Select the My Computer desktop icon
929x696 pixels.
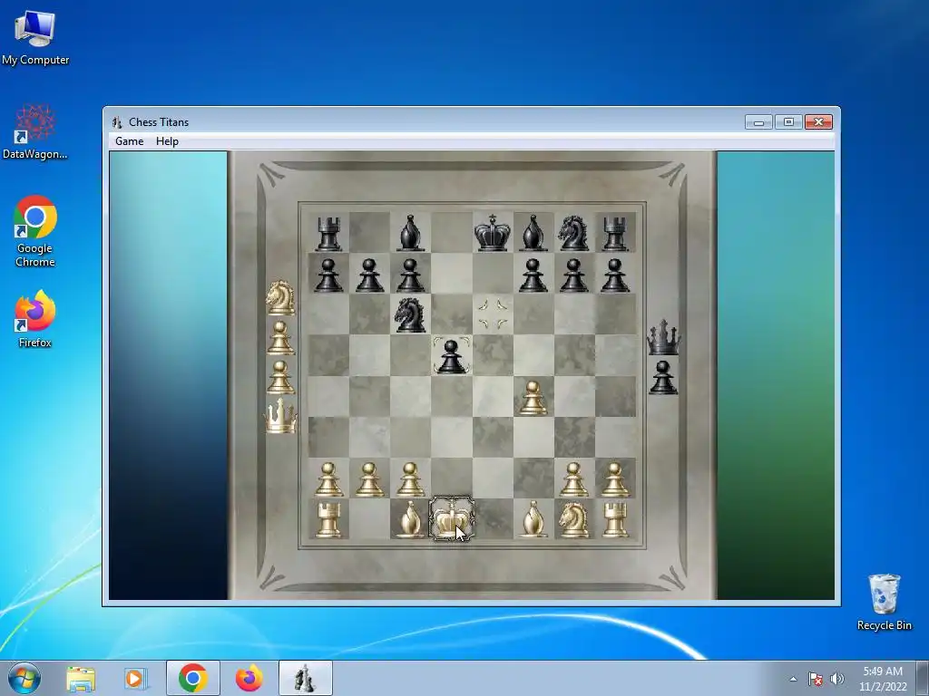(35, 36)
